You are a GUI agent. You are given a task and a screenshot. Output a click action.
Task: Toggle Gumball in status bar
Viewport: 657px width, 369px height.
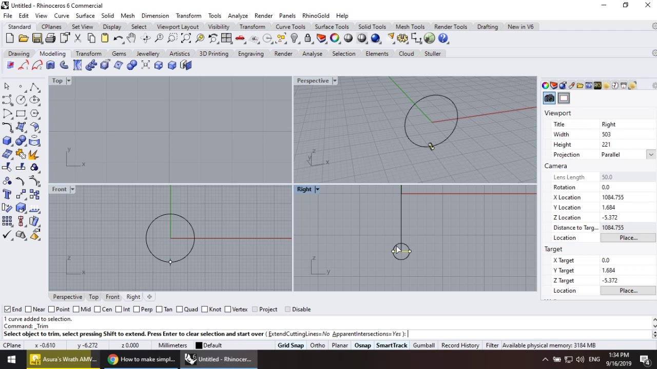[423, 345]
